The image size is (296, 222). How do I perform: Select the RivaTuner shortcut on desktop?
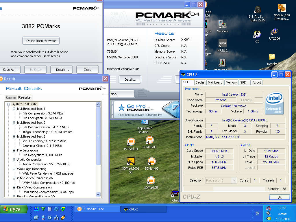[282, 12]
